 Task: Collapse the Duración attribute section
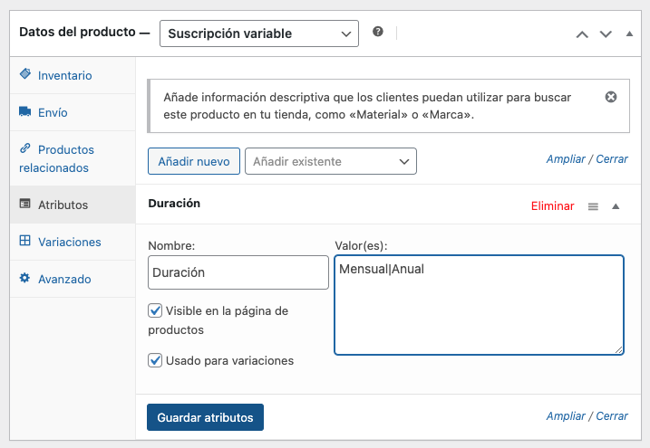coord(616,206)
